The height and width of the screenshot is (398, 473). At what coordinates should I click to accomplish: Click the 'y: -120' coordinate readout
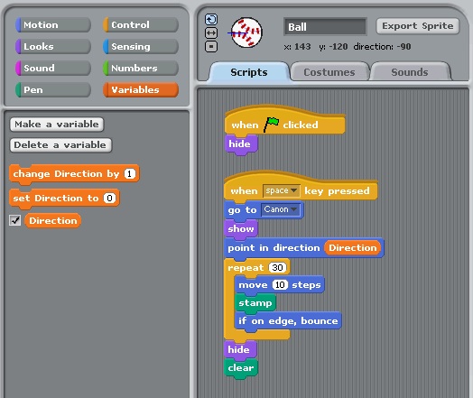tap(333, 47)
